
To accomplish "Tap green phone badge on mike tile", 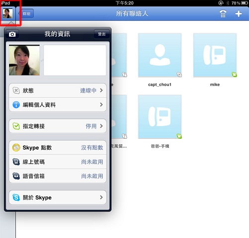I will pyautogui.click(x=234, y=74).
